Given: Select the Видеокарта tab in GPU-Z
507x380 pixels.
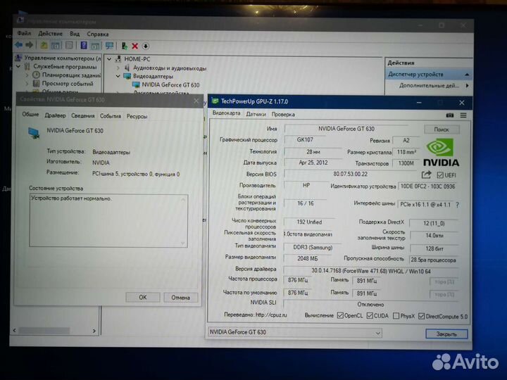Looking at the screenshot, I should (x=226, y=113).
